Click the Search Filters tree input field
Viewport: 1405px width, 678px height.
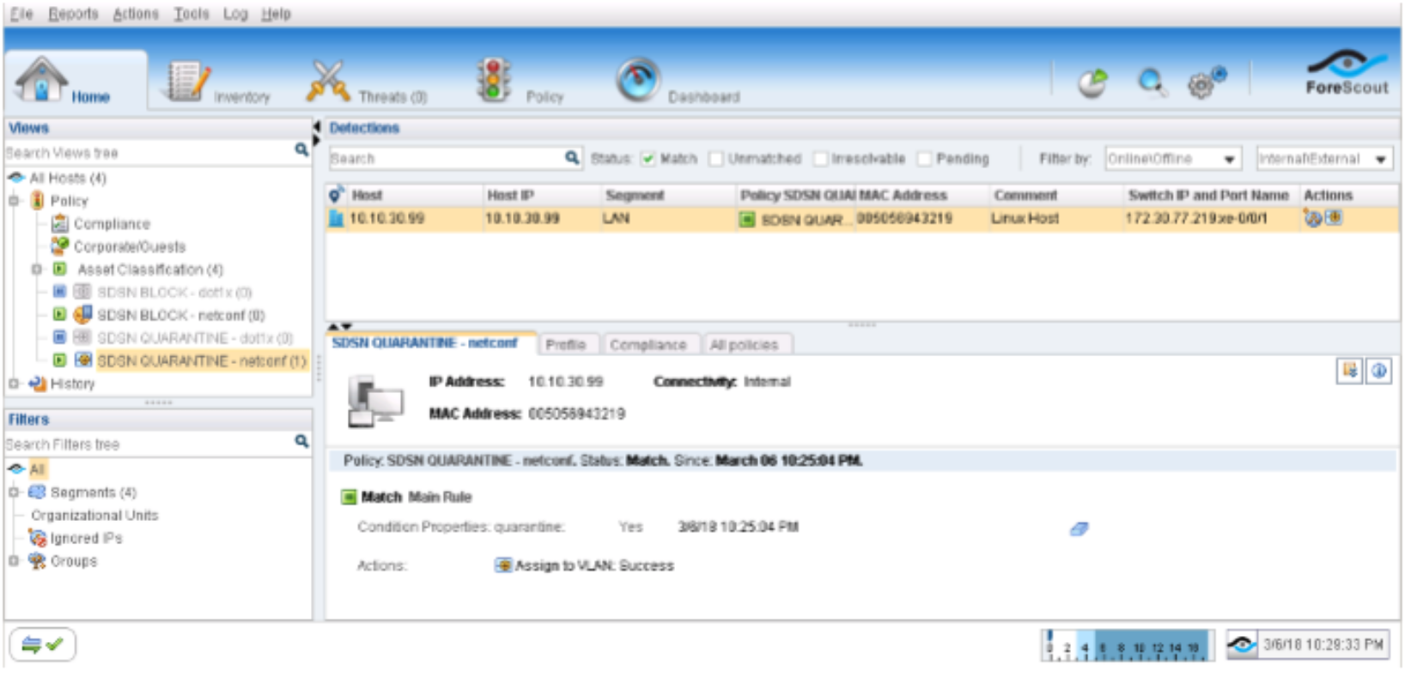tap(149, 444)
